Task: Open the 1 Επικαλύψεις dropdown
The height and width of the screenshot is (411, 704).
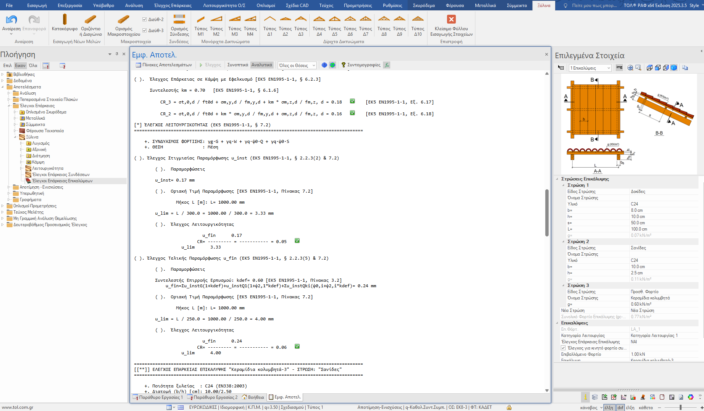Action: pyautogui.click(x=590, y=68)
